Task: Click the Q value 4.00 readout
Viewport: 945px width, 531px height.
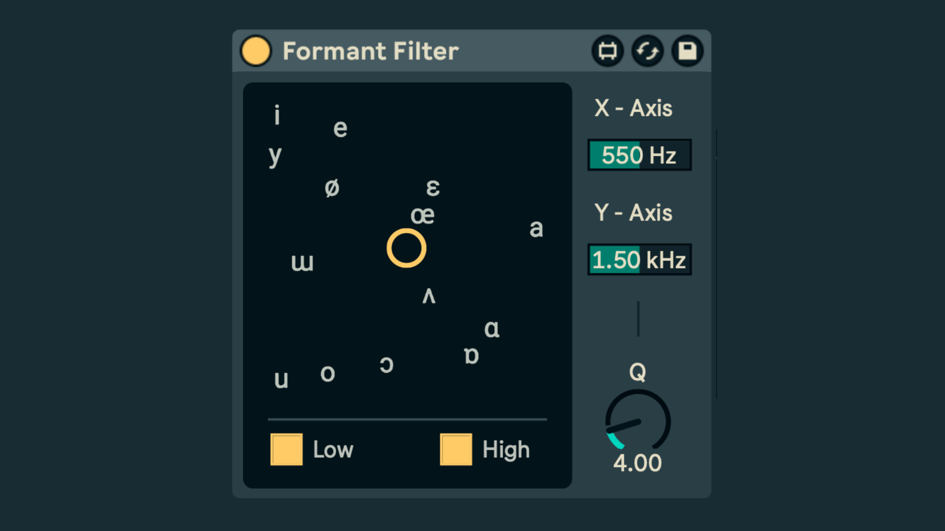Action: coord(637,463)
